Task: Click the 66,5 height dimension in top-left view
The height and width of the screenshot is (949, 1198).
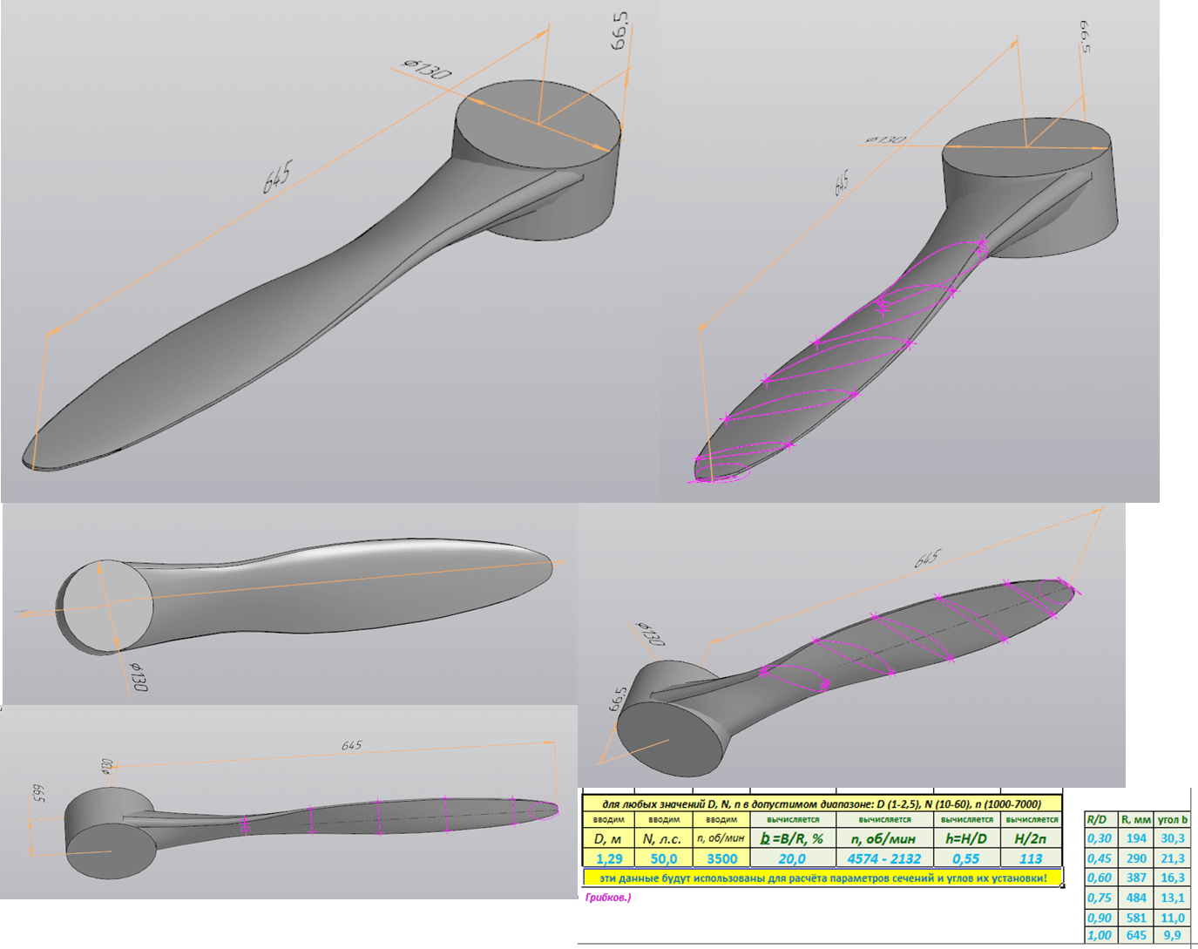Action: 619,31
